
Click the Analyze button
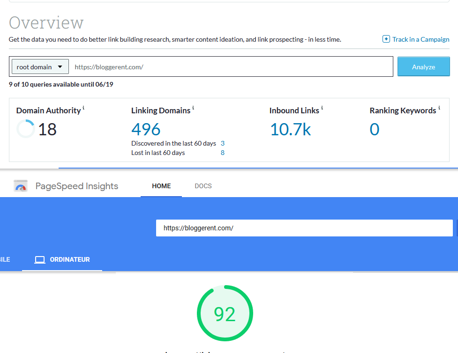(423, 67)
